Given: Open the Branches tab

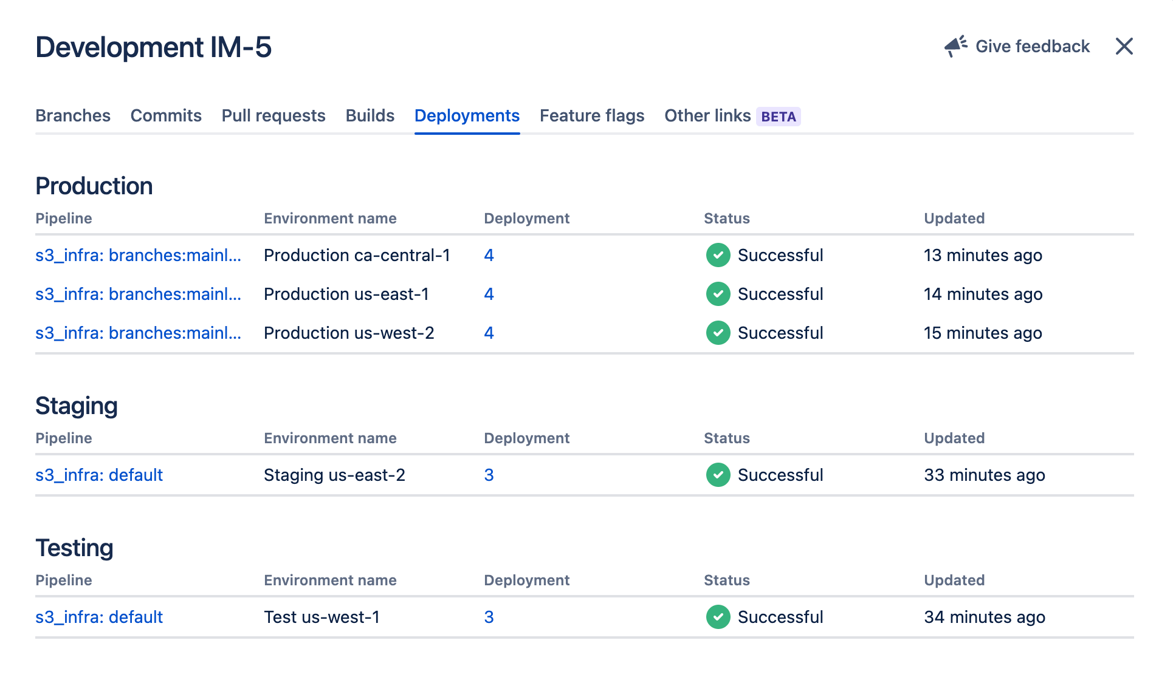Looking at the screenshot, I should (72, 115).
